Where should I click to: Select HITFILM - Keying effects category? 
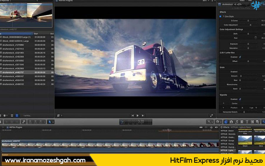(227, 144)
